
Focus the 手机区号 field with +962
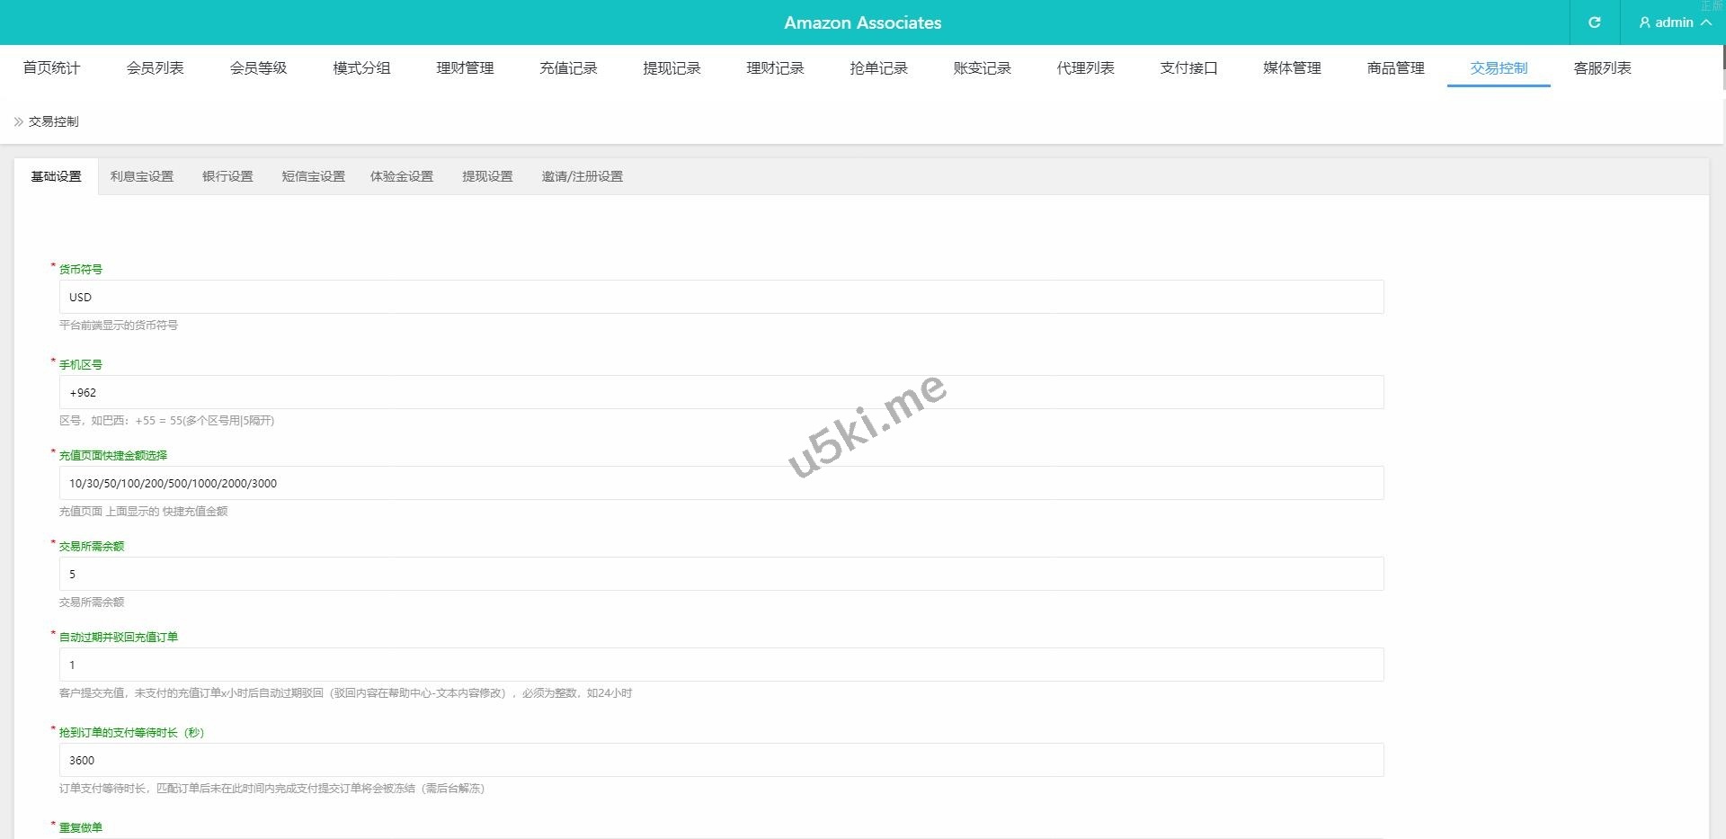point(721,392)
